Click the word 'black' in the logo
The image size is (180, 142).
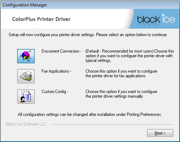(149, 19)
